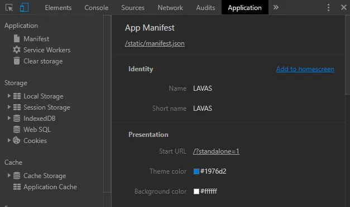The image size is (350, 207).
Task: Open Service Workers via gear icon
Action: pos(17,50)
